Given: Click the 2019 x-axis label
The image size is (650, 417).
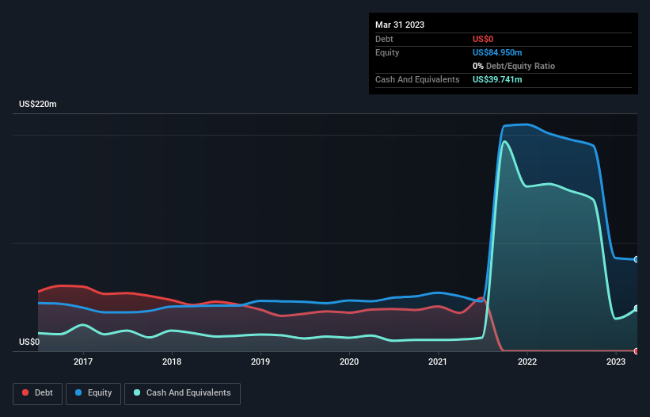Looking at the screenshot, I should point(260,362).
